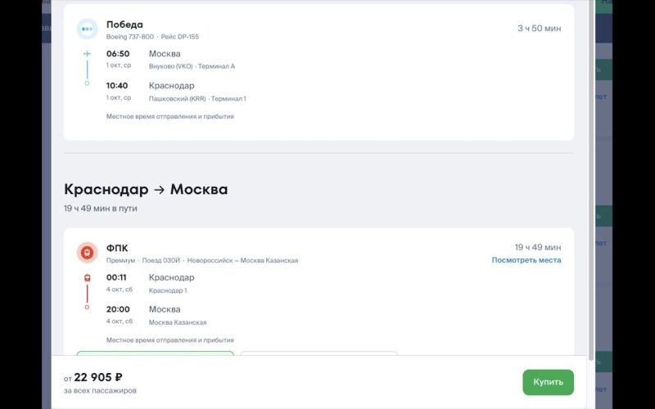
Task: Click the Пашковский (KRR) Терминал 1 text
Action: (196, 98)
